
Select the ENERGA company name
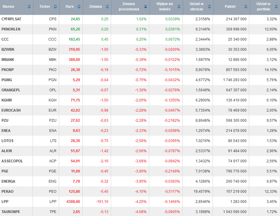[9, 181]
